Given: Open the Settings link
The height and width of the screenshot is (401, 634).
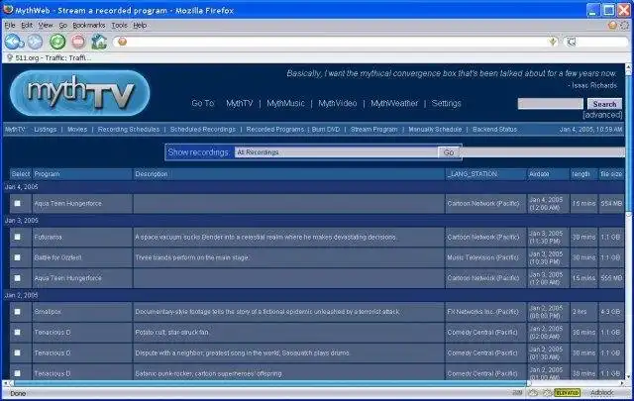Looking at the screenshot, I should point(447,104).
